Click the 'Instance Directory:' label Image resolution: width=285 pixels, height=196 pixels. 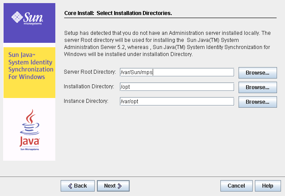[86, 101]
